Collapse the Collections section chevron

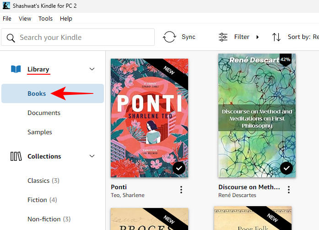[92, 156]
